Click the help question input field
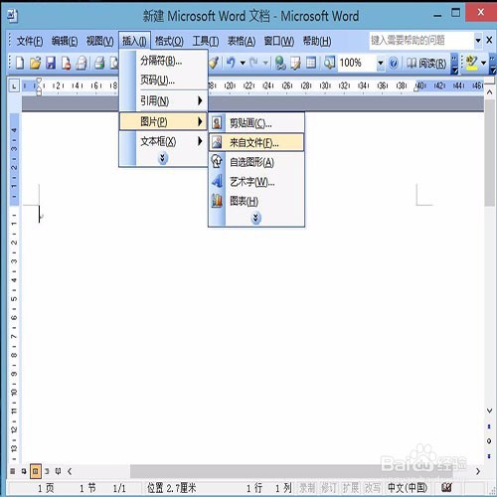The height and width of the screenshot is (497, 497). (x=421, y=41)
